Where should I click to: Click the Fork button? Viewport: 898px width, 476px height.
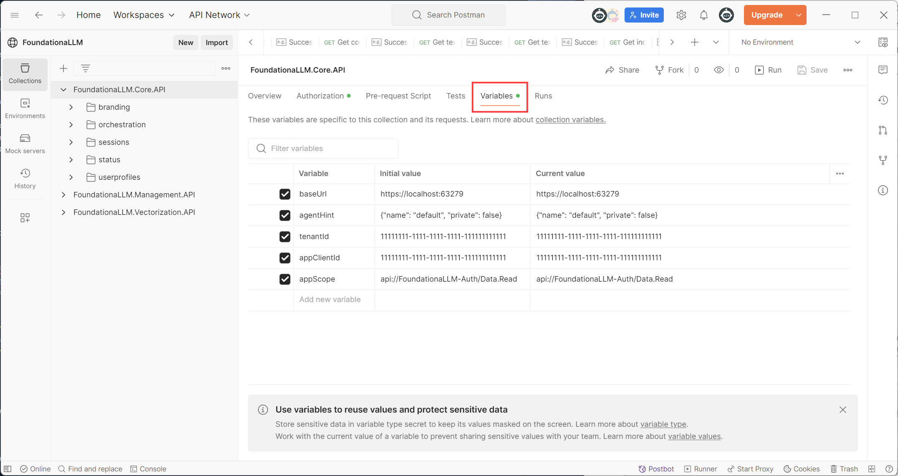point(669,70)
